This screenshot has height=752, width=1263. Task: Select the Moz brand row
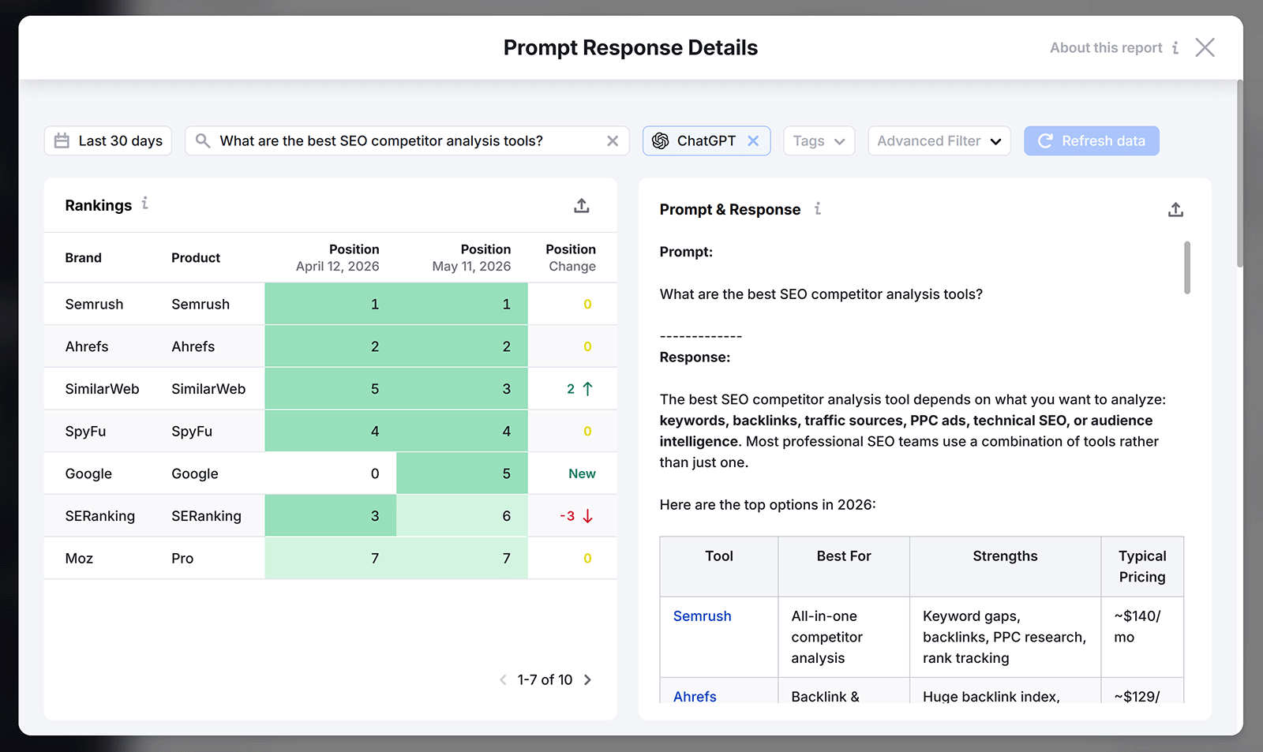click(330, 559)
